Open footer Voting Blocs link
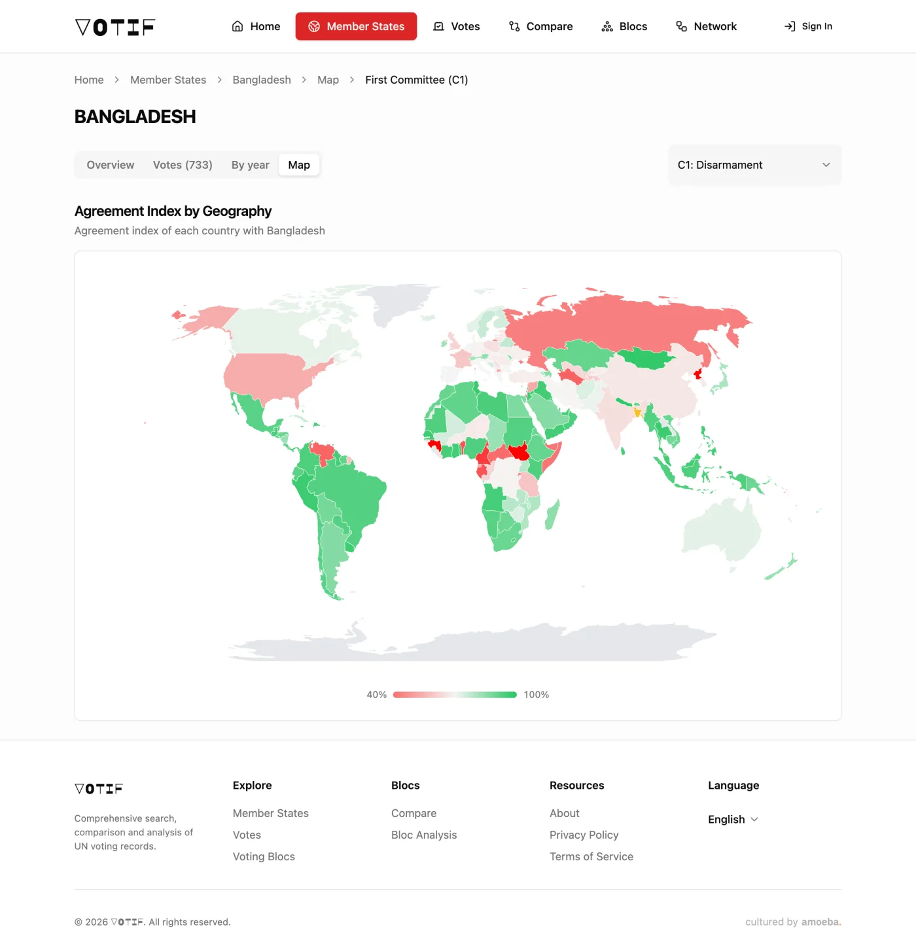The height and width of the screenshot is (940, 916). coord(264,856)
